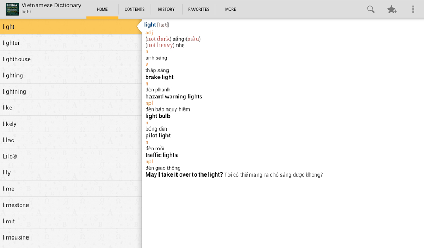
Task: Open the More tab
Action: point(231,9)
